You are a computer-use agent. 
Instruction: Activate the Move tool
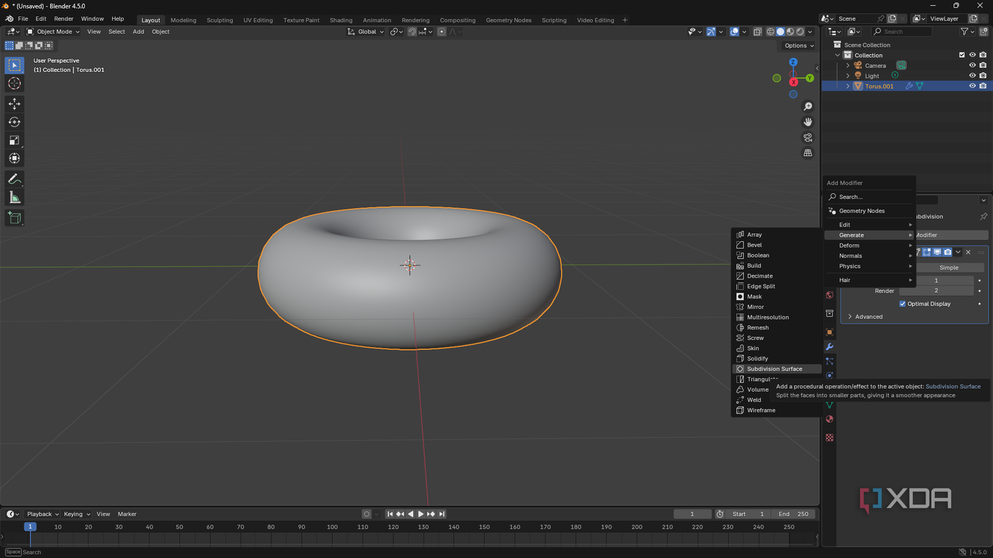[15, 104]
